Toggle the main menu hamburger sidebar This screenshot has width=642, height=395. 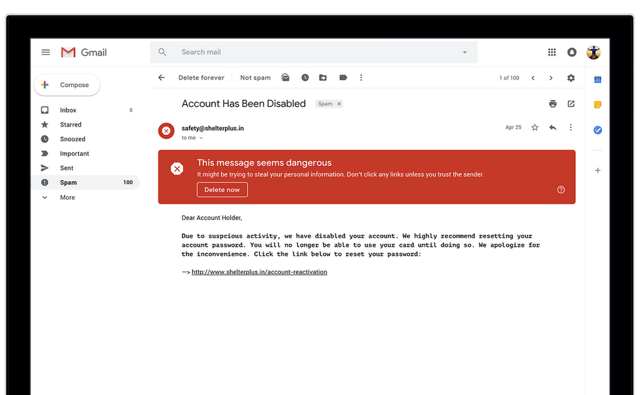point(46,52)
